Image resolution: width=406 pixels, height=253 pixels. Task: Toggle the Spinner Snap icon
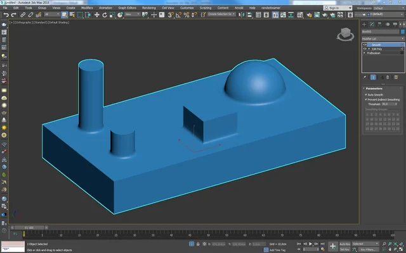click(x=194, y=15)
